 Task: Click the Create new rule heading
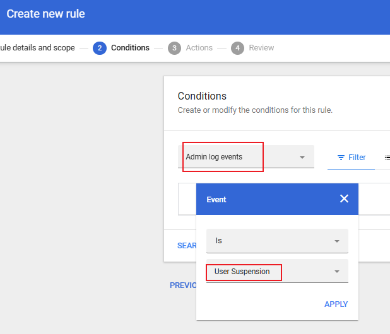click(x=45, y=13)
